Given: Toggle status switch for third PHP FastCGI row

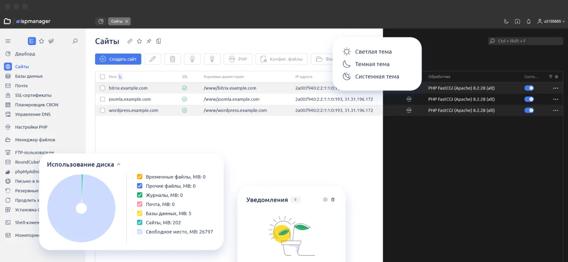Looking at the screenshot, I should [529, 110].
